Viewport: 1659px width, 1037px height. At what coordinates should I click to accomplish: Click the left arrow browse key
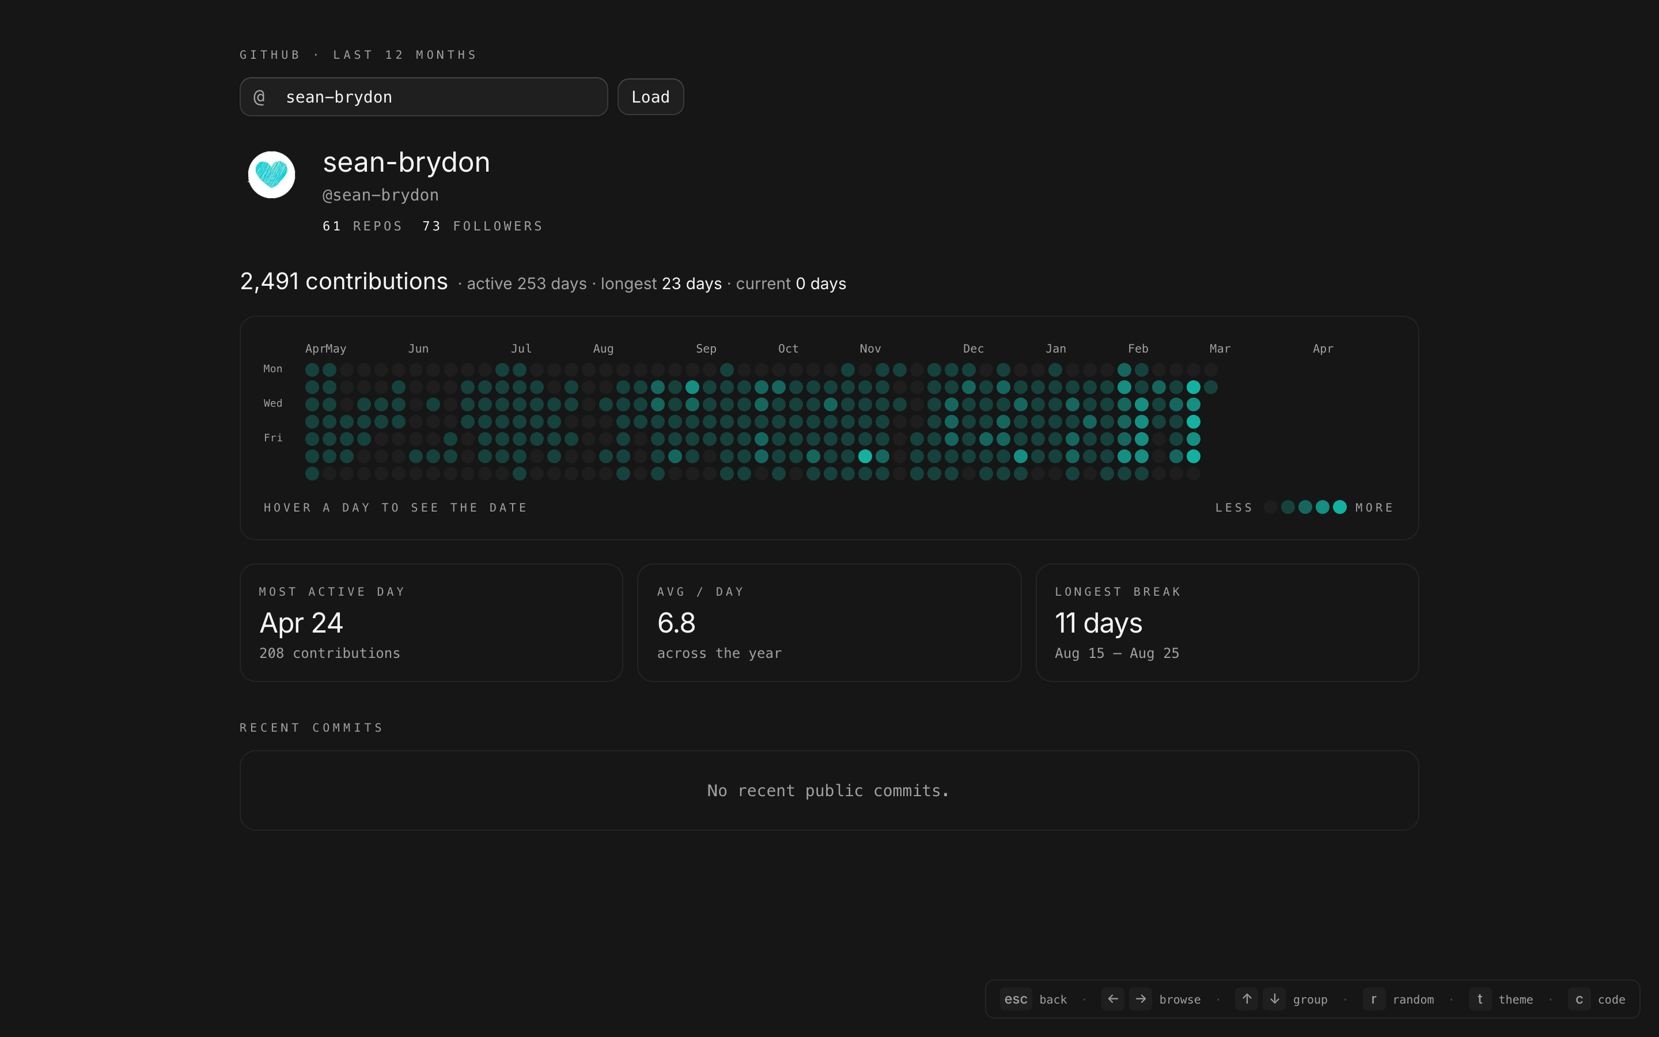(1113, 1000)
